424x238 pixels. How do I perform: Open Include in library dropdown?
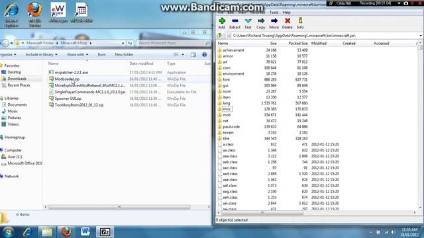click(x=41, y=54)
